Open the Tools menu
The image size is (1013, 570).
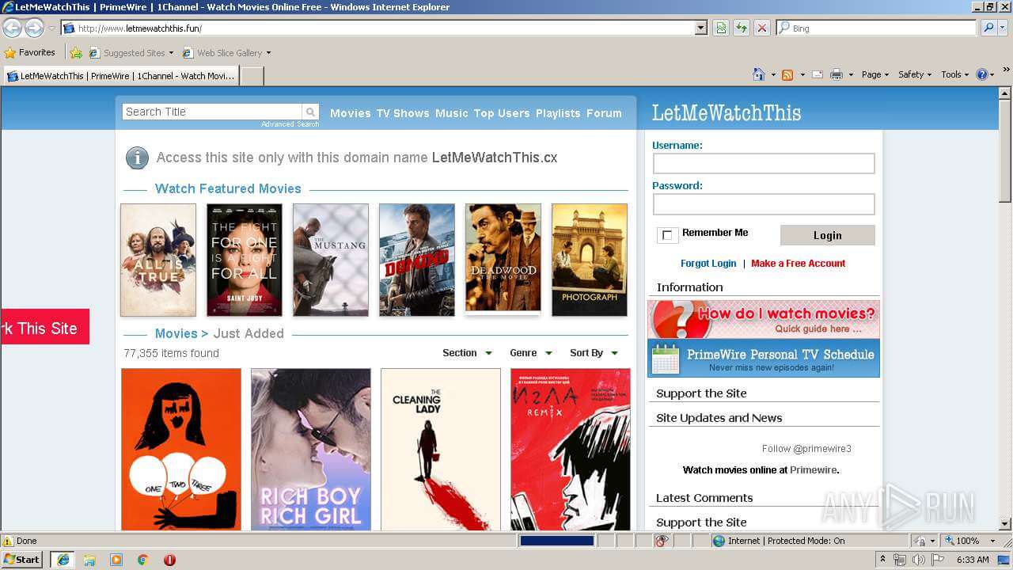954,74
